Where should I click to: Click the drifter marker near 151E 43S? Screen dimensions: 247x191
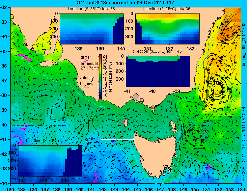206,166
